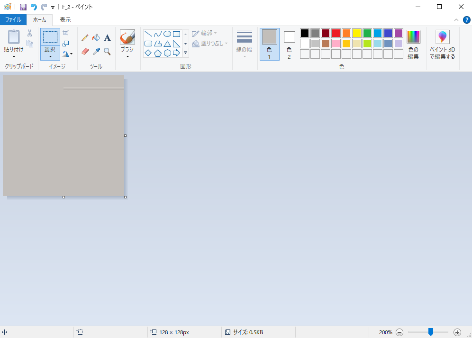Image resolution: width=472 pixels, height=338 pixels.
Task: Click the Paste clipboard icon
Action: (14, 37)
